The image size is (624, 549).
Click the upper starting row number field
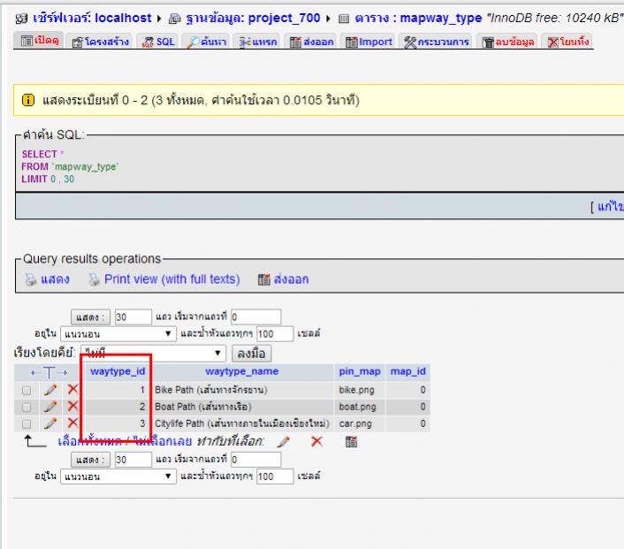[254, 316]
